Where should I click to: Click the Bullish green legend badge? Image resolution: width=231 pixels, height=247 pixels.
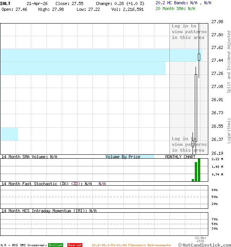point(55,245)
